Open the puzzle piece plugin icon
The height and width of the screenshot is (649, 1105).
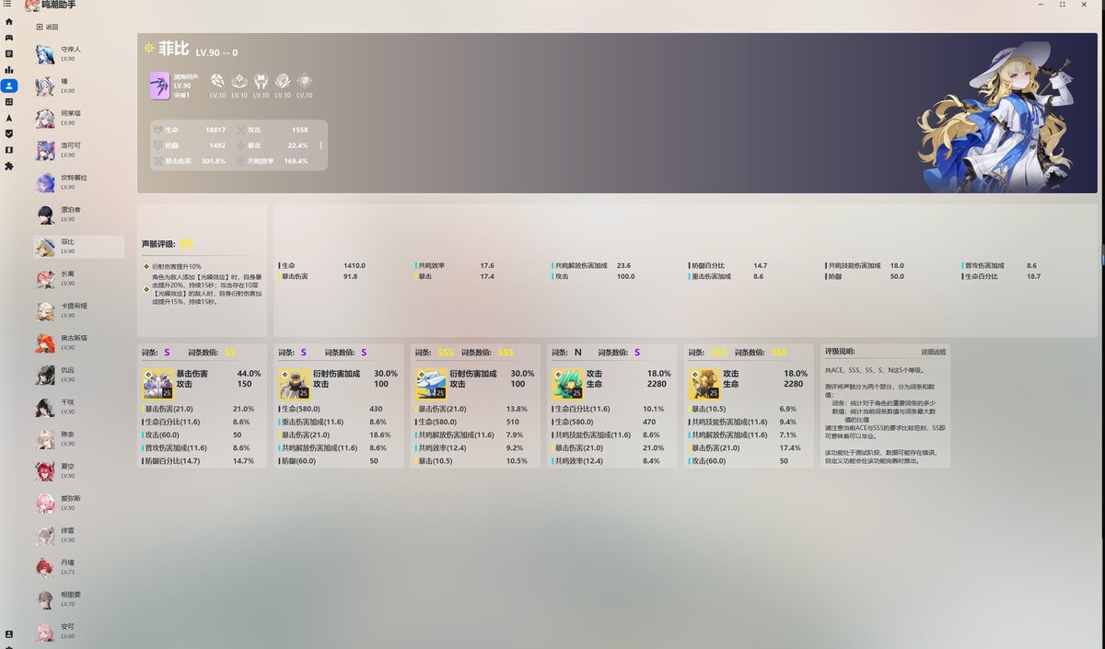coord(9,166)
